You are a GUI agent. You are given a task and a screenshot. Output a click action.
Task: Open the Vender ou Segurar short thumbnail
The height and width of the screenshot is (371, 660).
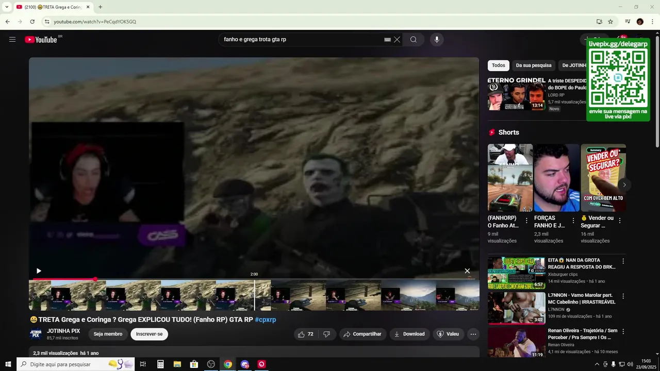click(603, 178)
